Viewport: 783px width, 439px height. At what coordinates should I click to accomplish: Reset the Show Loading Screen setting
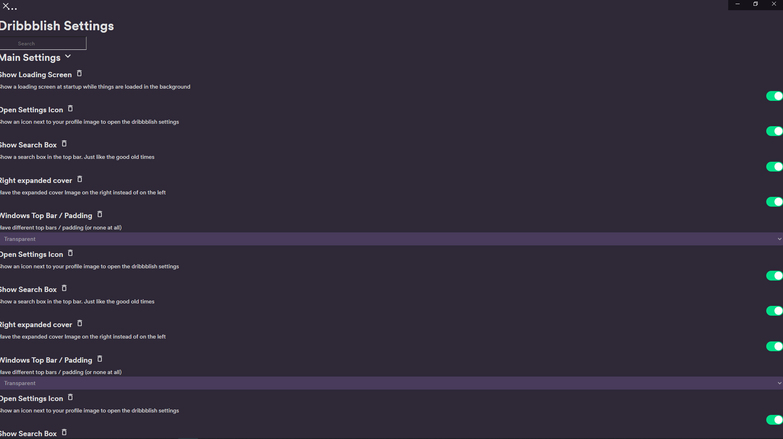click(79, 74)
